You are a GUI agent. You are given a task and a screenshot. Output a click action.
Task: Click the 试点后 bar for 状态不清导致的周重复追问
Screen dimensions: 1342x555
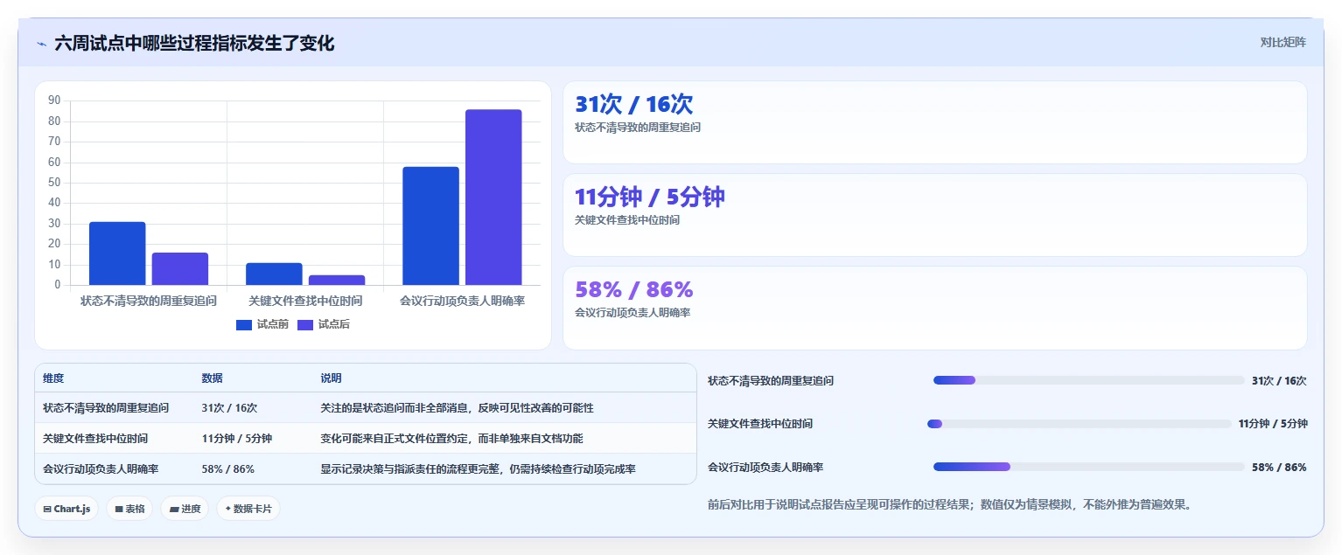[180, 269]
